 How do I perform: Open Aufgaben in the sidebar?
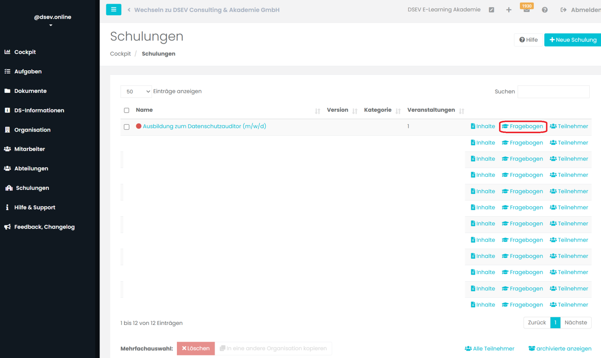pos(23,71)
